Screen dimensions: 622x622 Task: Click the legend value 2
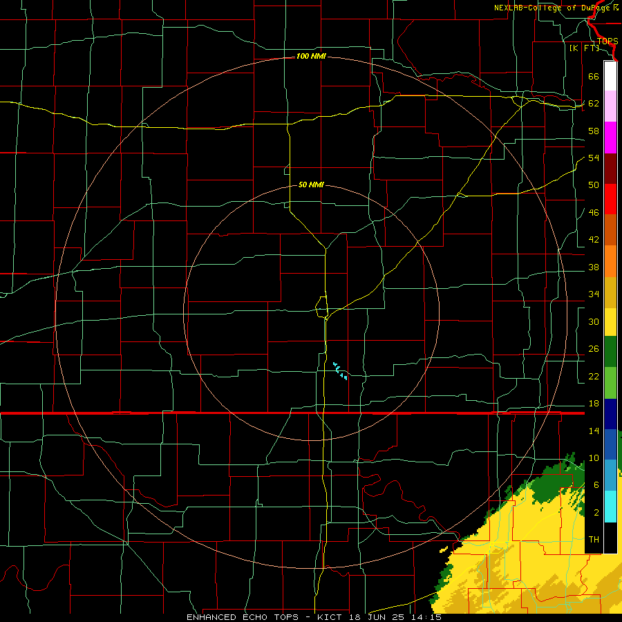tap(596, 513)
